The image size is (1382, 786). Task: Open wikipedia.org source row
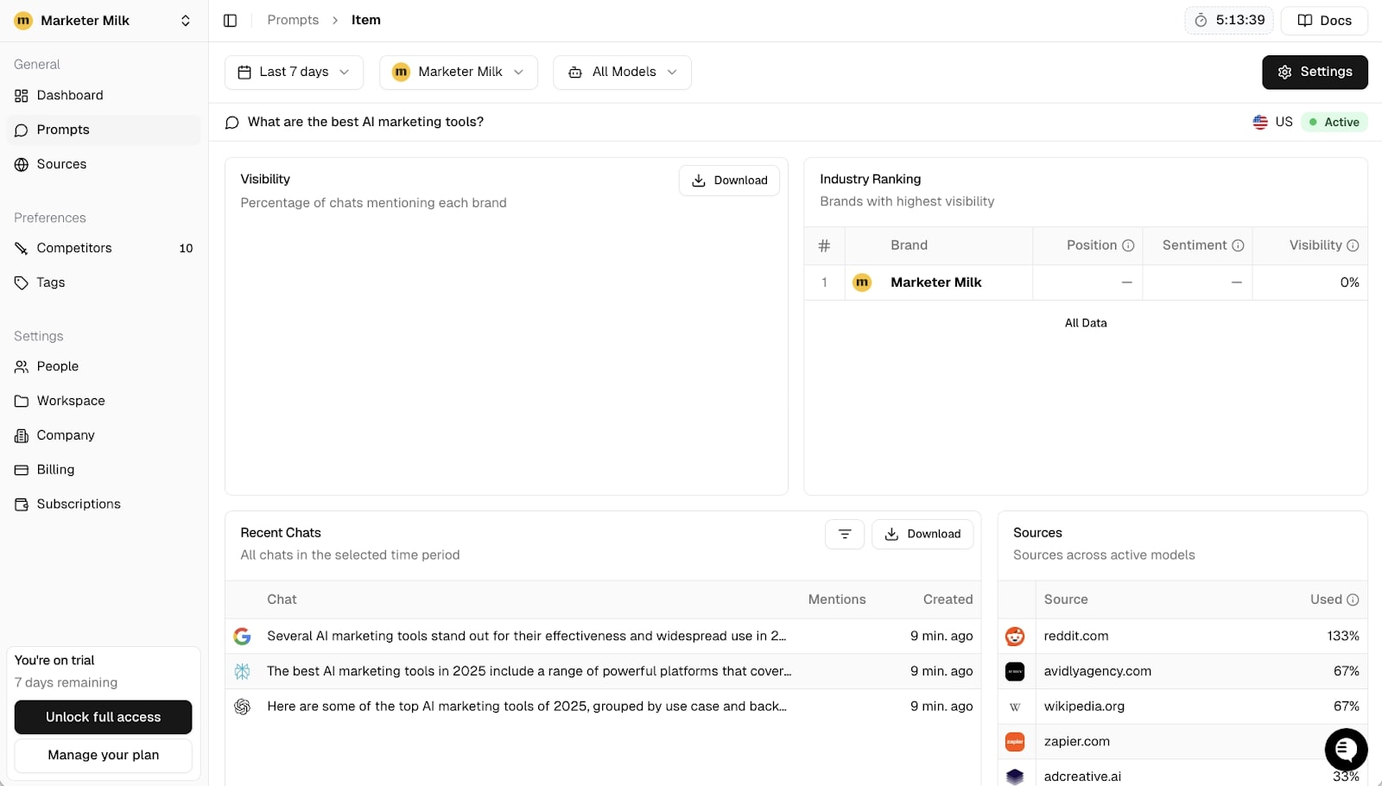1182,707
